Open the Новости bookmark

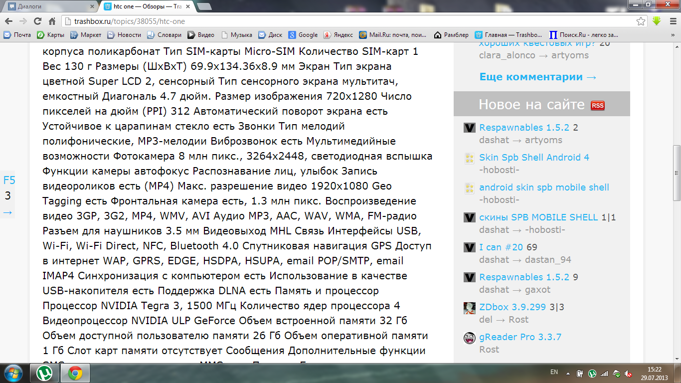124,35
